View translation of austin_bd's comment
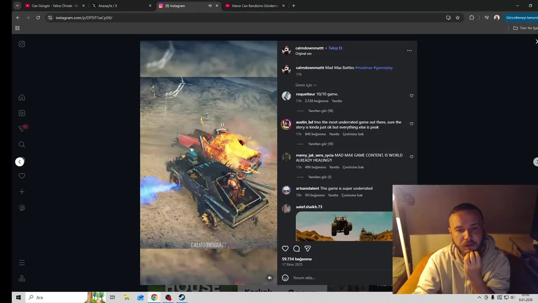This screenshot has width=538, height=303. pyautogui.click(x=353, y=134)
